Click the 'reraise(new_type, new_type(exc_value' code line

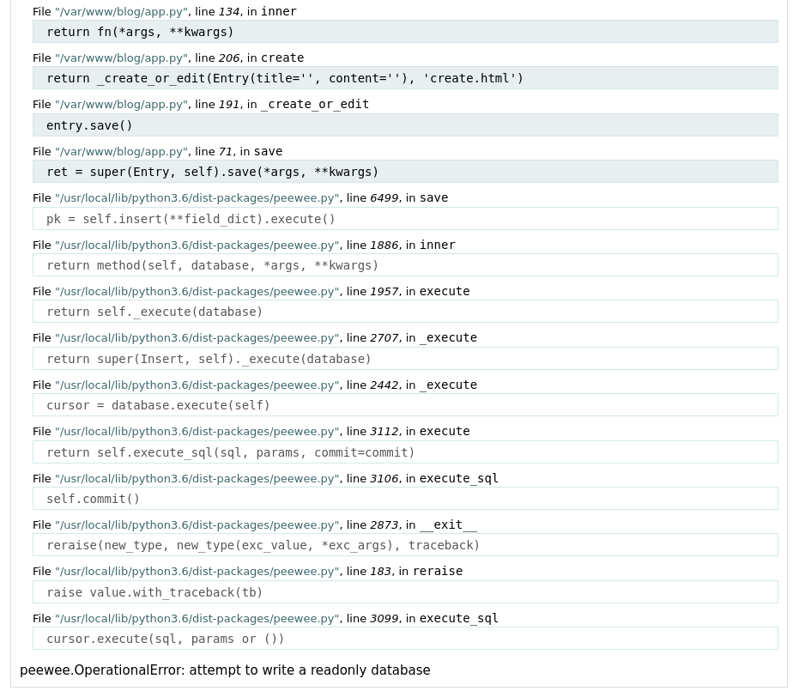coord(405,544)
